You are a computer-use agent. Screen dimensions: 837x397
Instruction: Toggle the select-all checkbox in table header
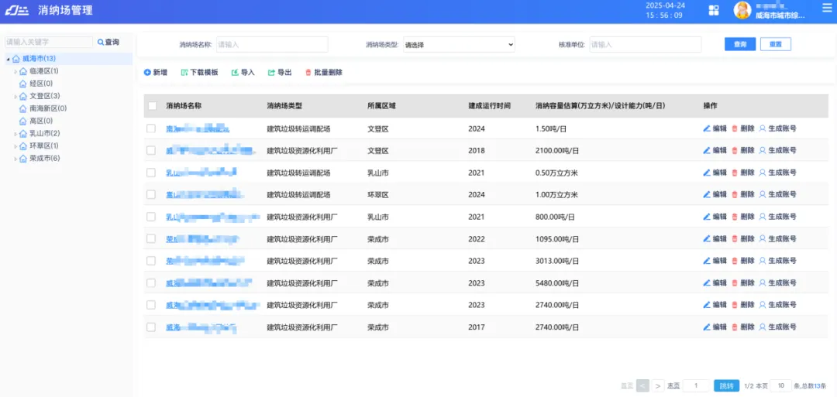152,106
